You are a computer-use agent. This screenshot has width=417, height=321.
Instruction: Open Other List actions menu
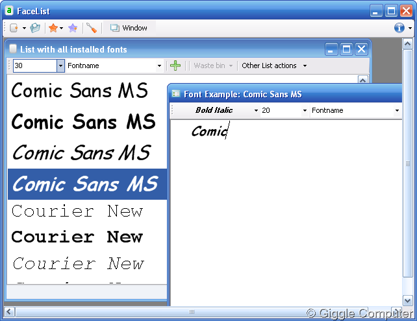274,65
